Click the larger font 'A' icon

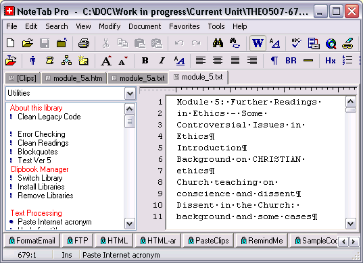(106, 61)
